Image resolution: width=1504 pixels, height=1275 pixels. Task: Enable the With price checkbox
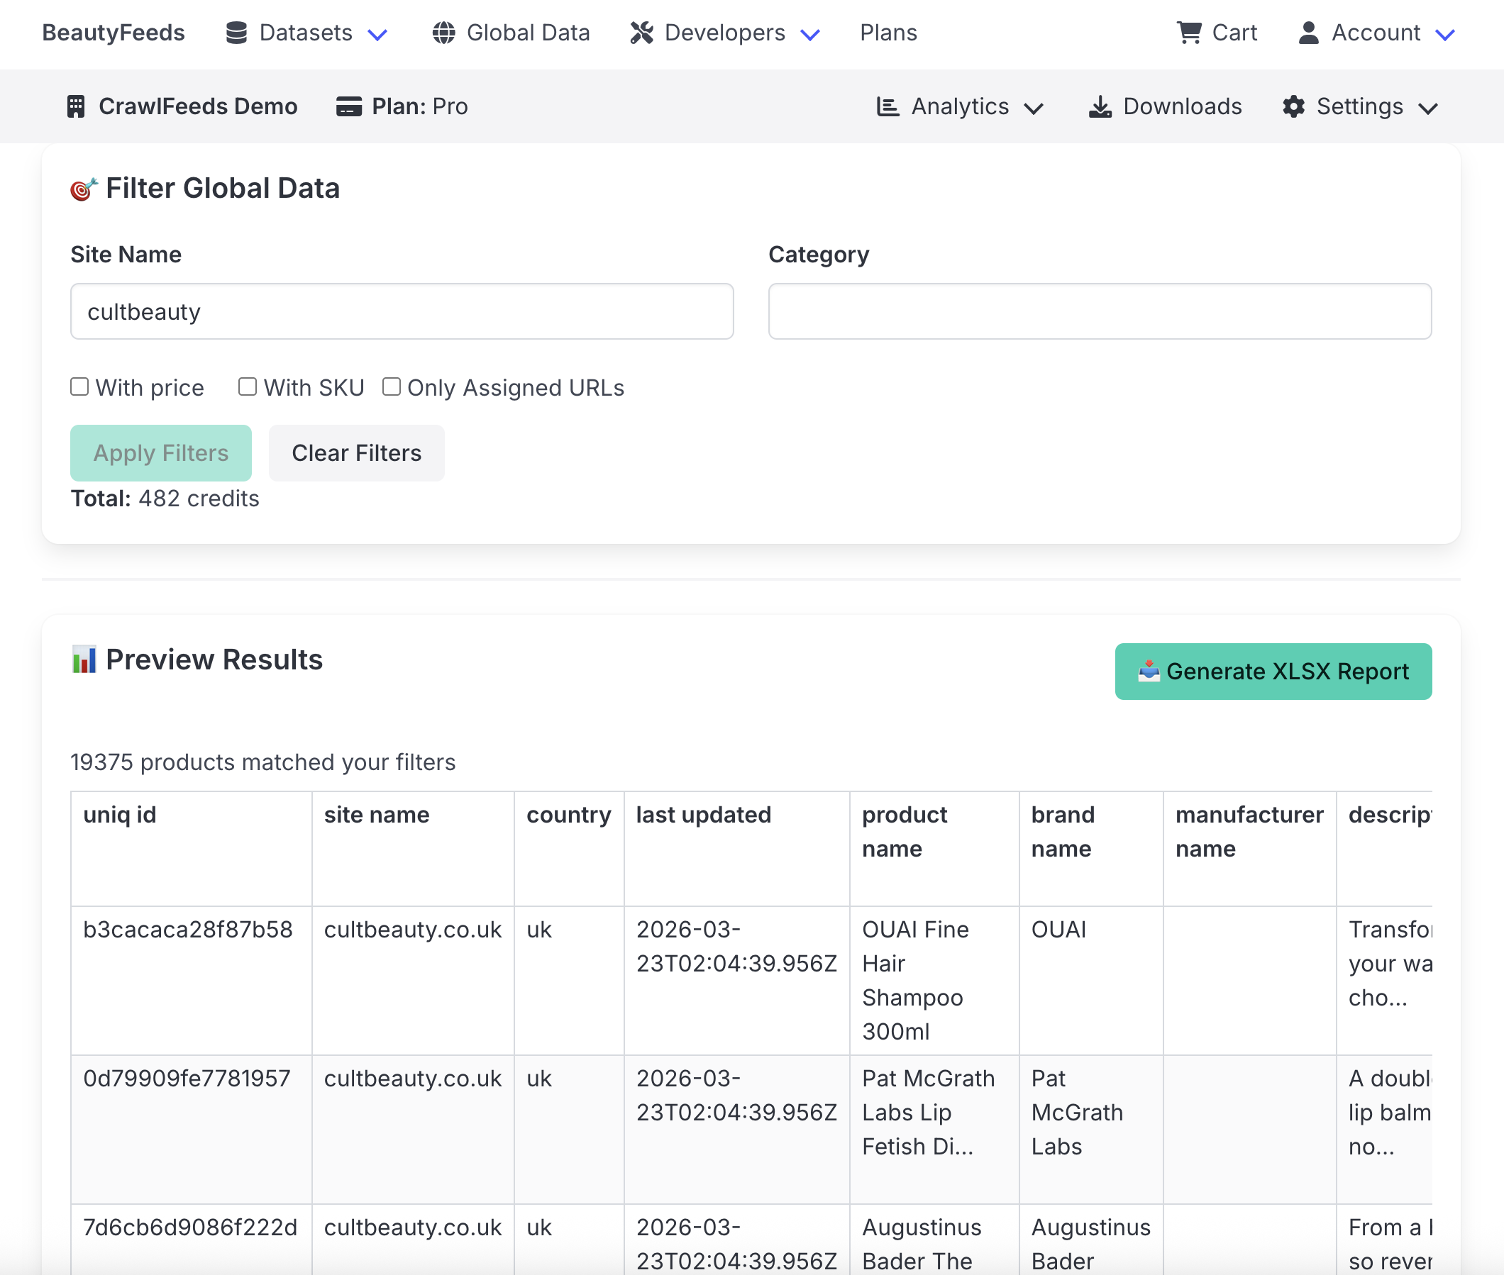(79, 386)
